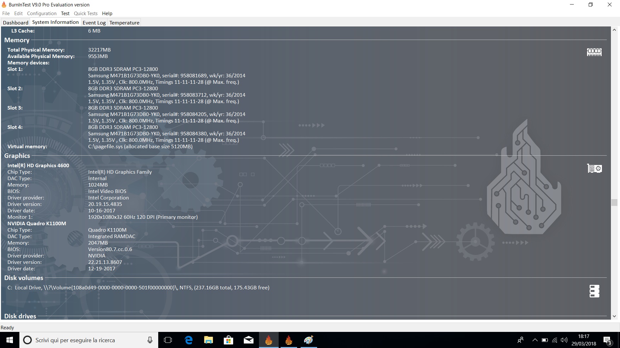Image resolution: width=620 pixels, height=348 pixels.
Task: Open File Explorer from taskbar
Action: [209, 340]
